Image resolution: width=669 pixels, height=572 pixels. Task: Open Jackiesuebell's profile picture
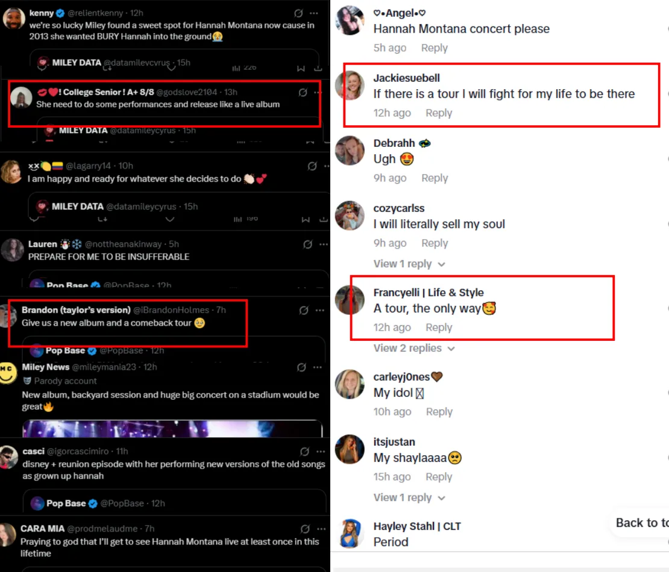[350, 85]
